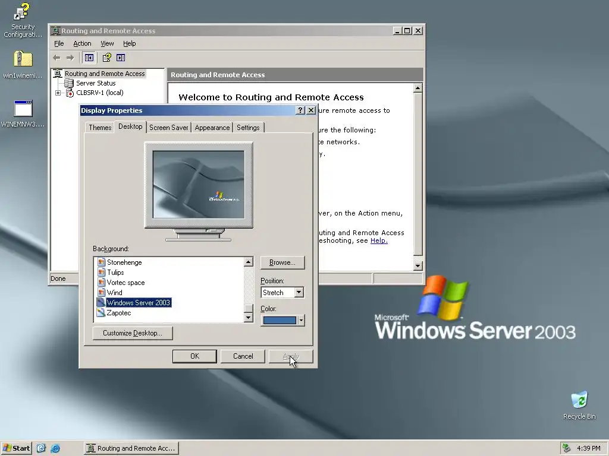609x456 pixels.
Task: Toggle the console tree show/hide toolbar icon
Action: pos(89,58)
